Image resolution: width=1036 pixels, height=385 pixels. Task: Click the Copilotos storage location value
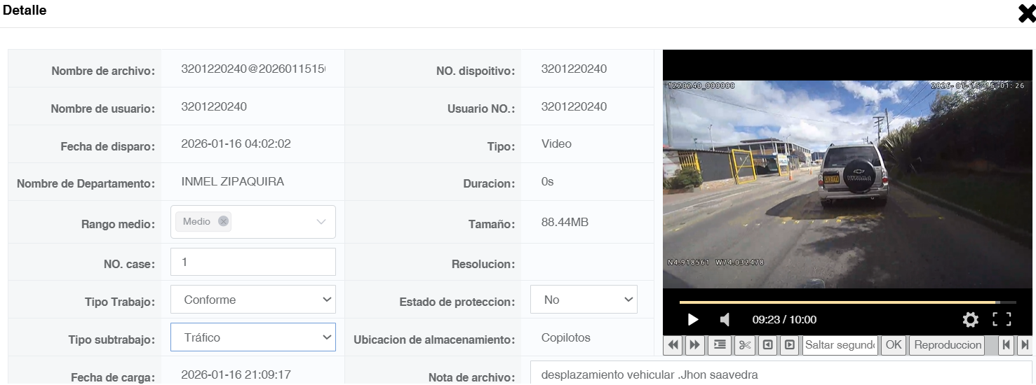(566, 337)
